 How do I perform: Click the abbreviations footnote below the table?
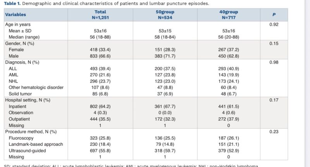tap(131, 165)
